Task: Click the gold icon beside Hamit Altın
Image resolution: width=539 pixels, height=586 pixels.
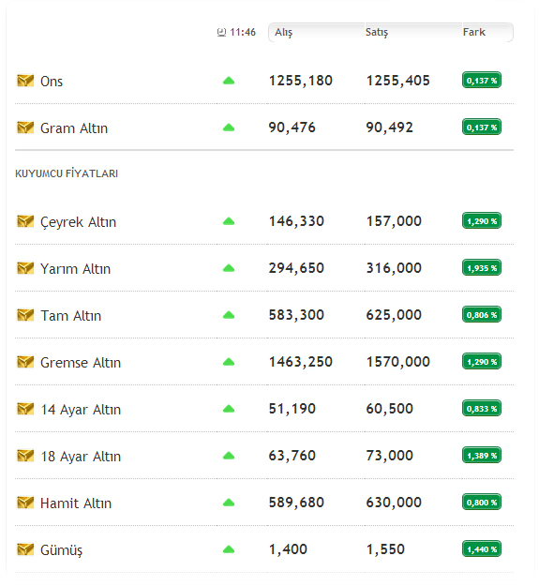Action: pyautogui.click(x=25, y=503)
